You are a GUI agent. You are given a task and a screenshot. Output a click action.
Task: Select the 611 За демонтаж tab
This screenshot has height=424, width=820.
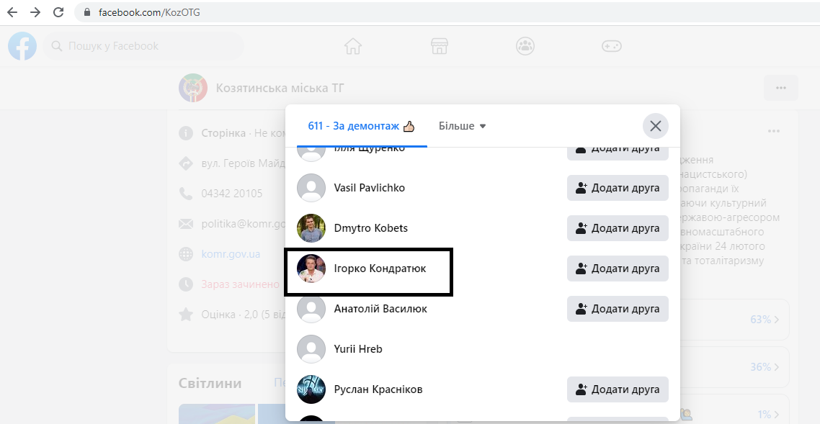(x=361, y=126)
